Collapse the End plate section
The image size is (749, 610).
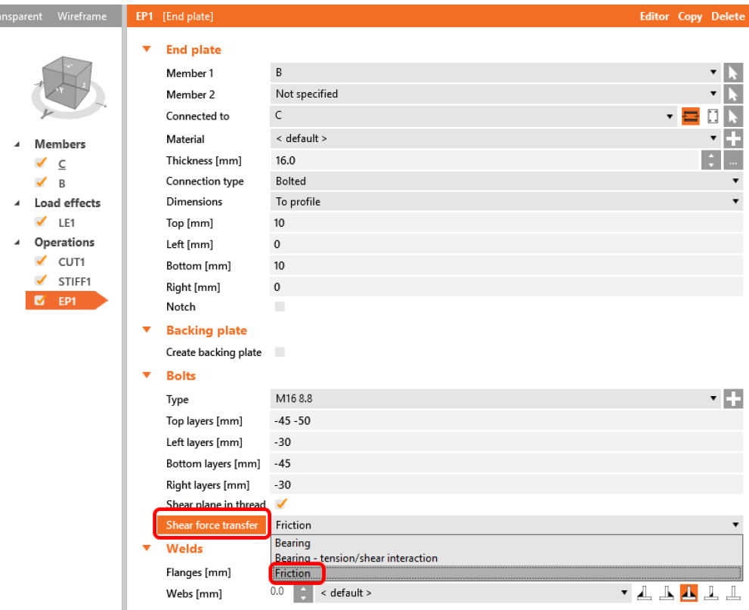tap(147, 50)
